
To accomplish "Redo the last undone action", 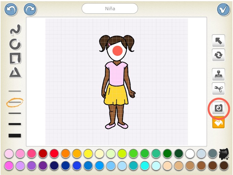I will coord(30,9).
